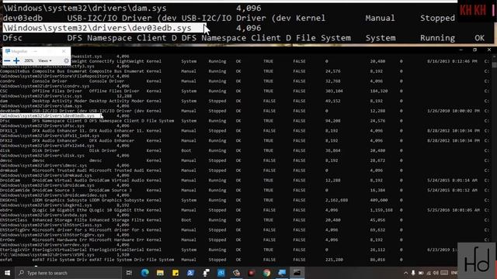The image size is (497, 279).
Task: Select 'DroidCamVide' DroidCam Source 3 row
Action: [244, 190]
